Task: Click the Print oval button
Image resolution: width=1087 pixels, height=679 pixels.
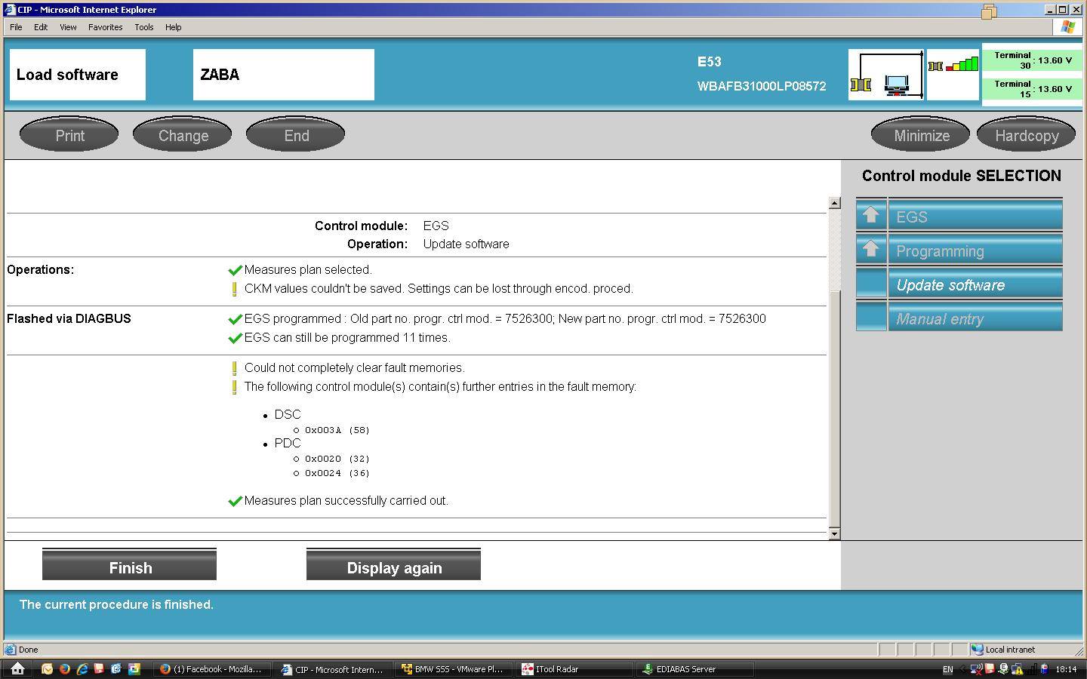Action: (69, 136)
